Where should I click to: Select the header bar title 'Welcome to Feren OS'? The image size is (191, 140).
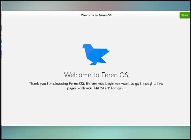96,15
